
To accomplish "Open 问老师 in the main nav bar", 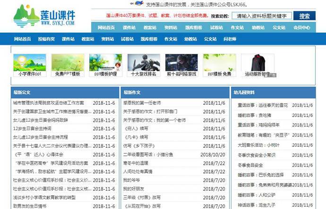I will 230,39.
